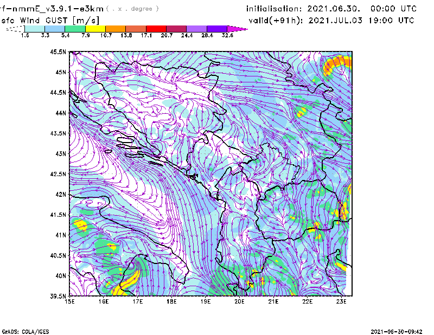434x335 pixels.
Task: Click legend value '24.4'
Action: 187,35
